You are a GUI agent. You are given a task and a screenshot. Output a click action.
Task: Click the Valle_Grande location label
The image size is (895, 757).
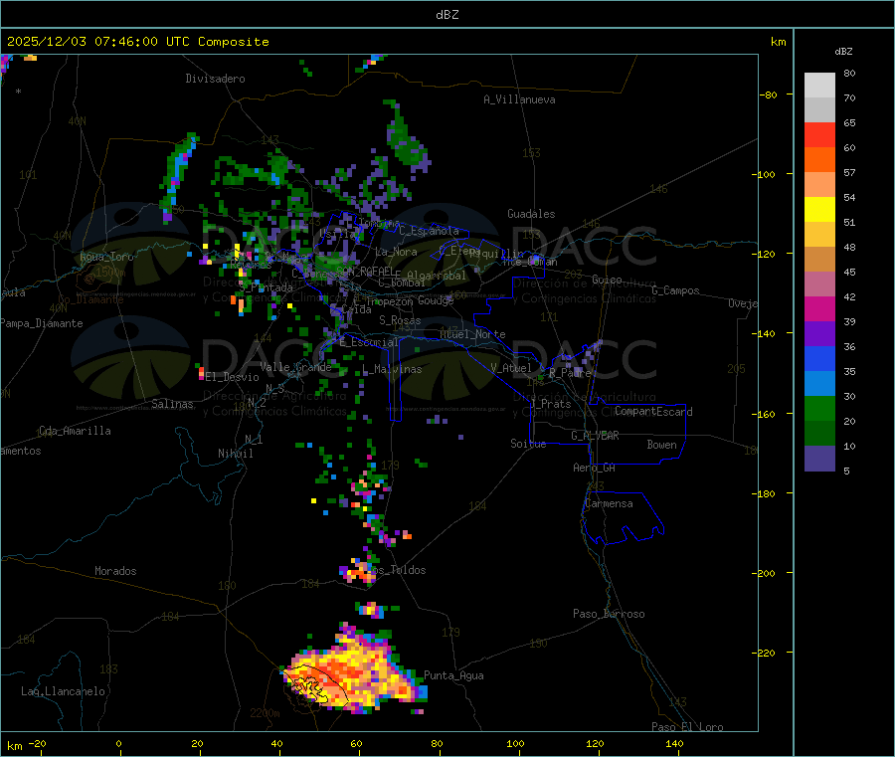point(295,367)
